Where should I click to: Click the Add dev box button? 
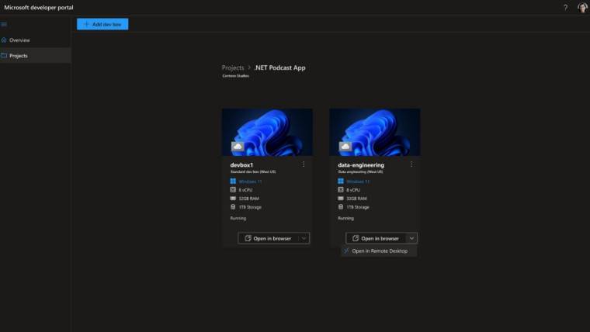tap(102, 24)
